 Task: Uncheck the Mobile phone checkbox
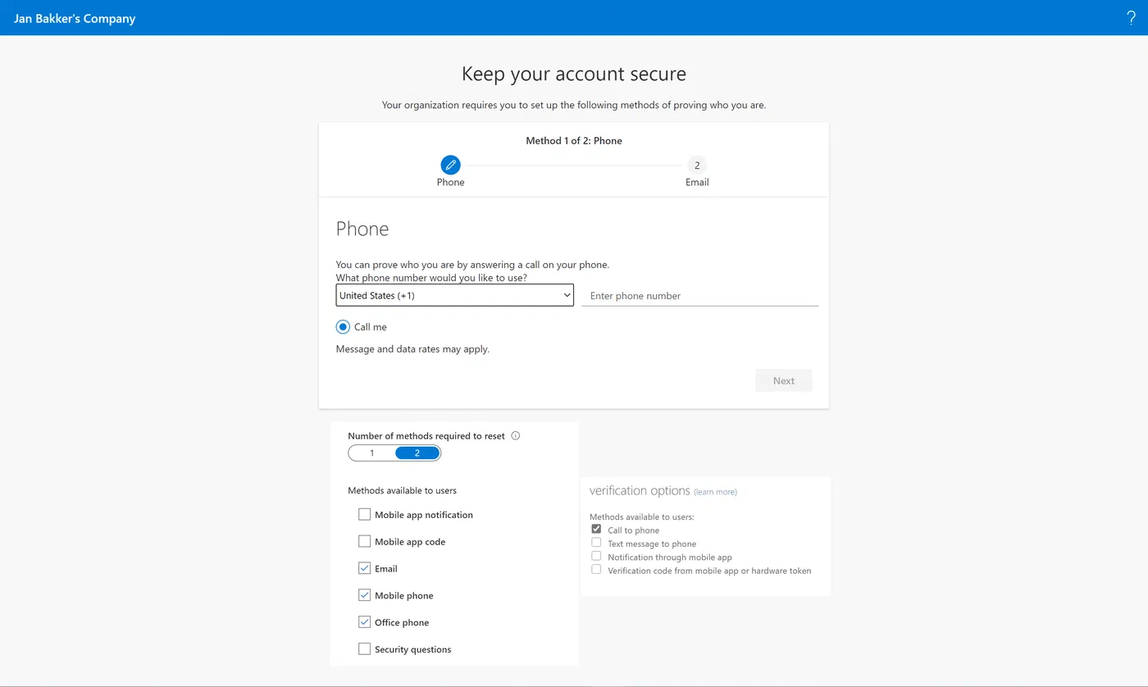point(364,595)
